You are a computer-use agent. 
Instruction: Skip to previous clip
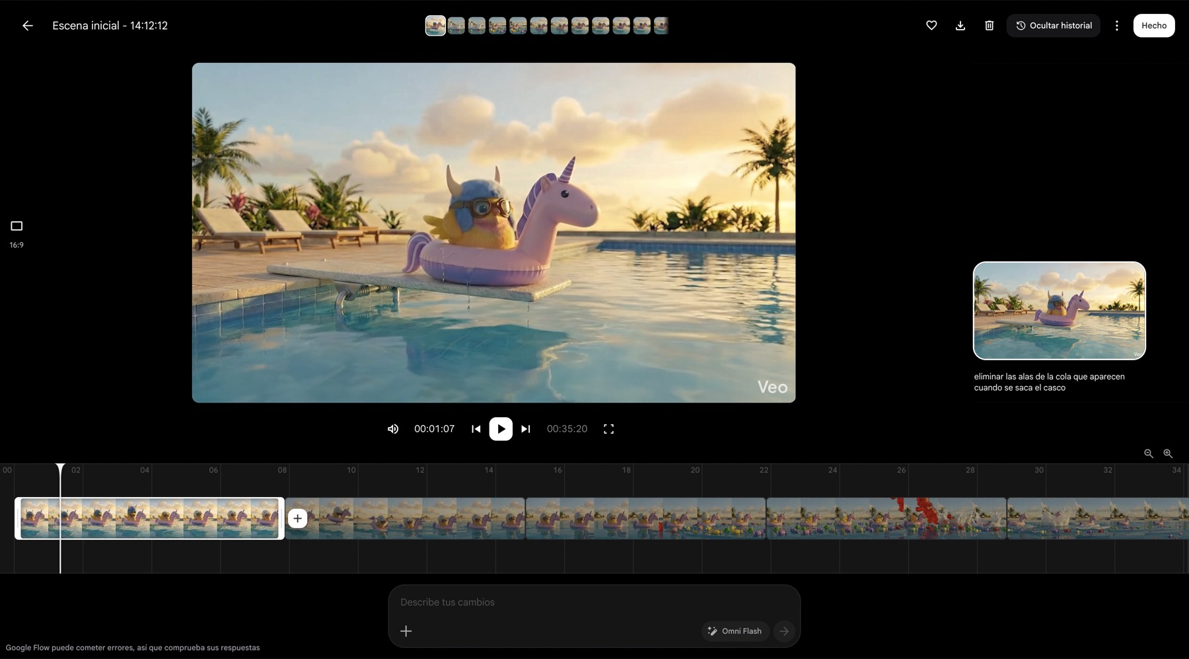pos(476,429)
